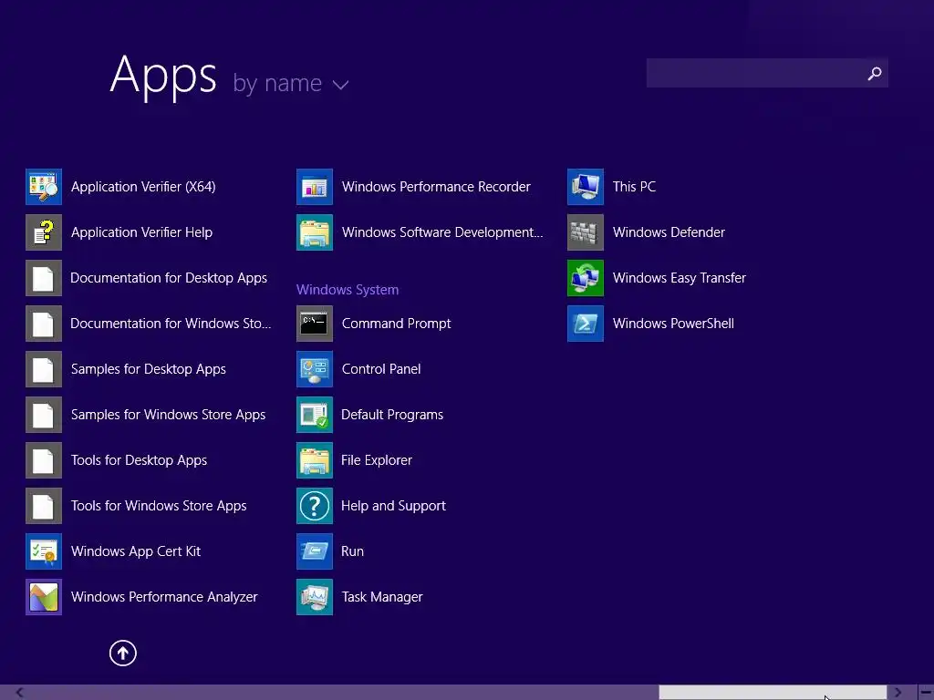Screen dimensions: 934x700
Task: Launch Windows Performance Analyzer icon
Action: pos(44,597)
